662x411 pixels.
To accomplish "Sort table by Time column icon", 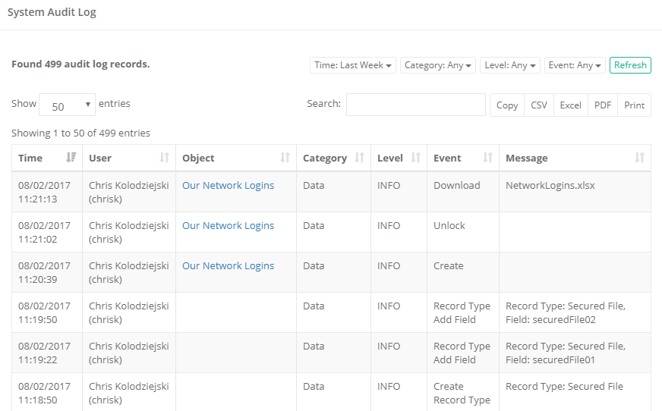I will point(71,158).
